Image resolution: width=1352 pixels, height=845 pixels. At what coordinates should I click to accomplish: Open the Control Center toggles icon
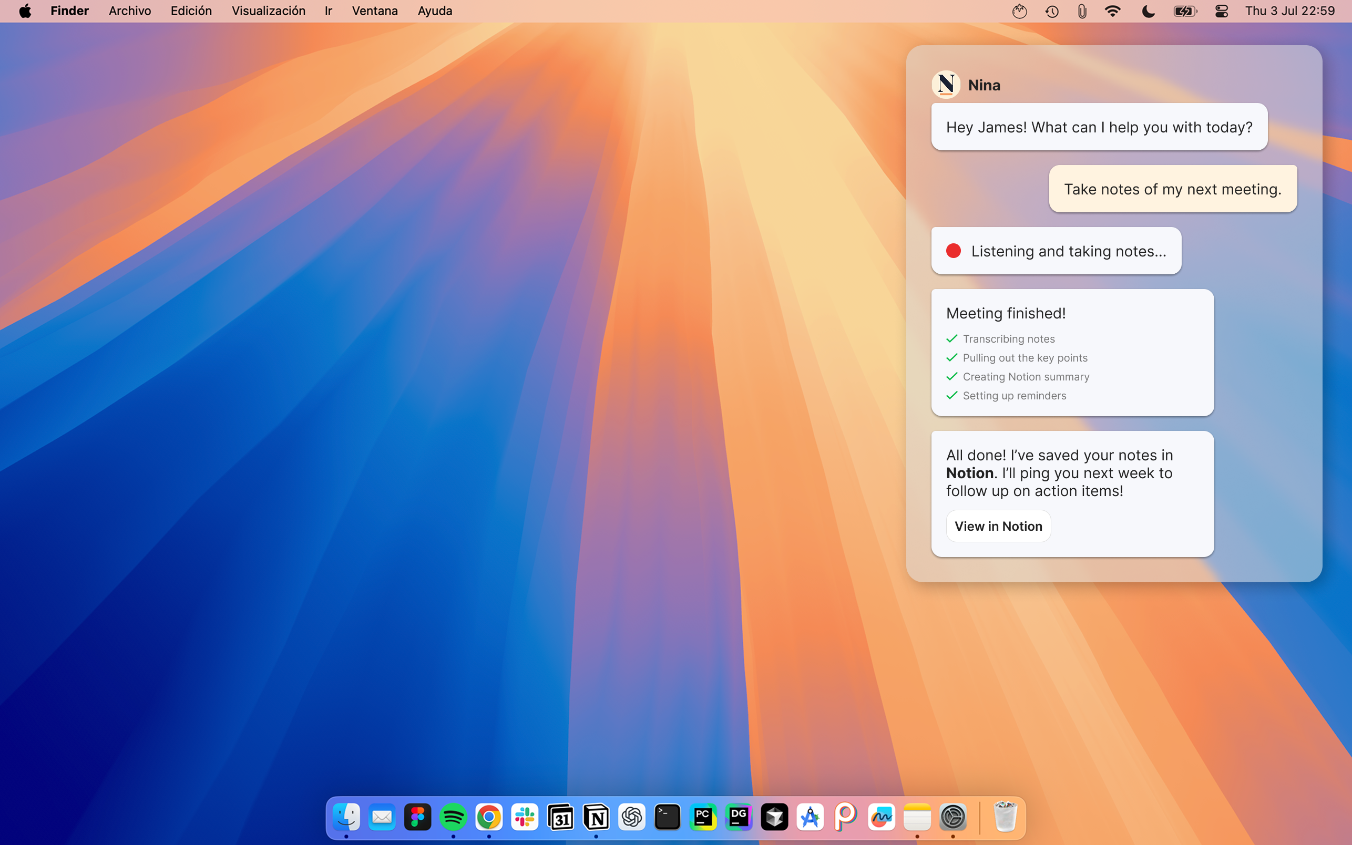[x=1221, y=11]
